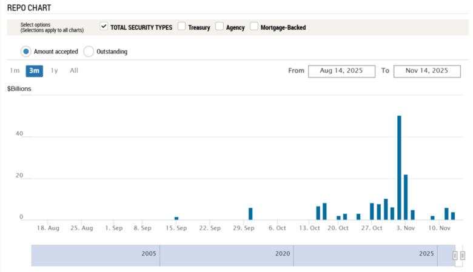Tick the Mortgage-Backed checkbox
The height and width of the screenshot is (272, 473).
pos(253,27)
